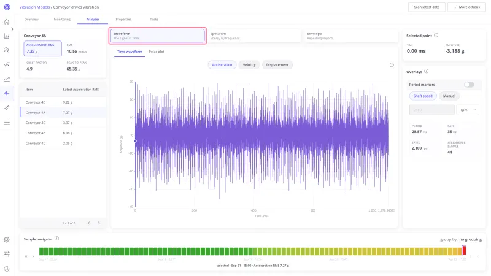
Task: Open settings gear in sidebar
Action: (x=7, y=240)
